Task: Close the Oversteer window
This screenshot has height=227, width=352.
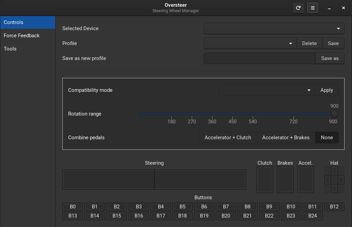Action: 344,8
